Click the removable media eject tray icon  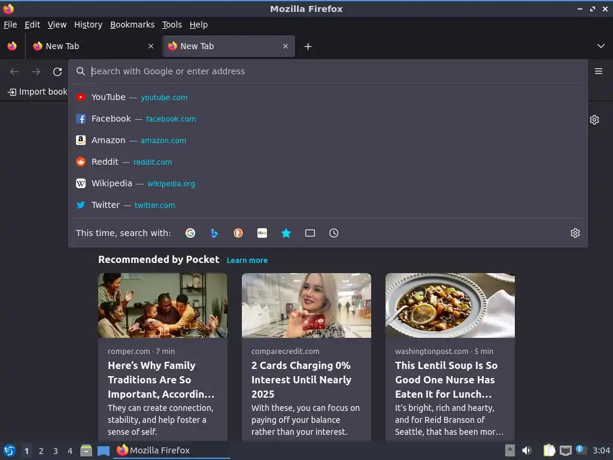510,450
